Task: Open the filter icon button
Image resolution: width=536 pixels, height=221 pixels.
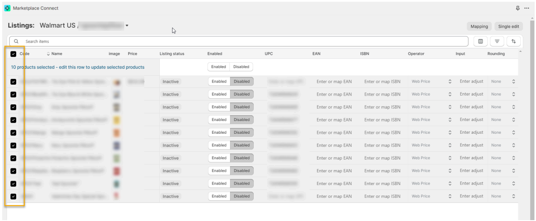Action: (497, 41)
